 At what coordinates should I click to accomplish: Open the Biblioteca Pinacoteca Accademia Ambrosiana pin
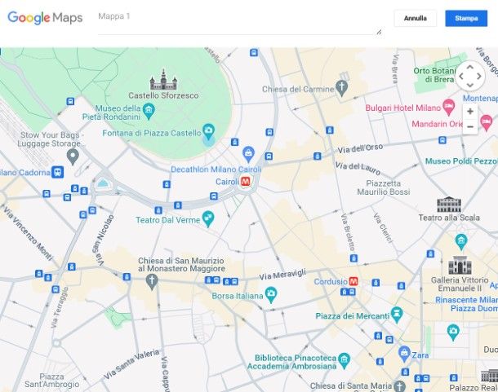tap(344, 361)
